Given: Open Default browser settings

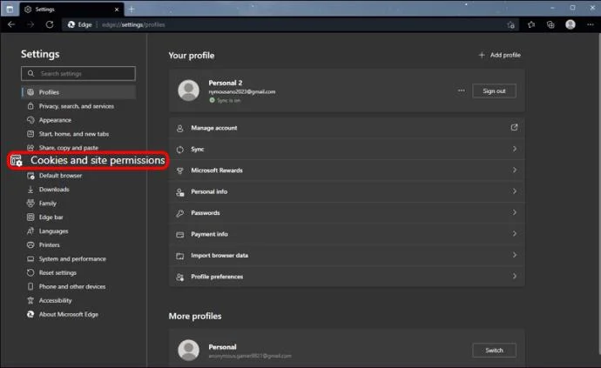Looking at the screenshot, I should click(x=60, y=176).
